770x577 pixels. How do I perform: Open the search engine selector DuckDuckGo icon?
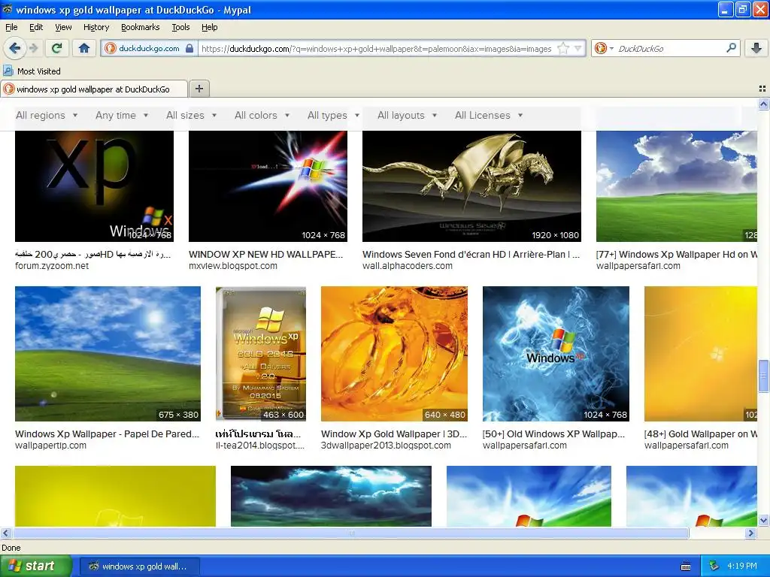pos(604,48)
